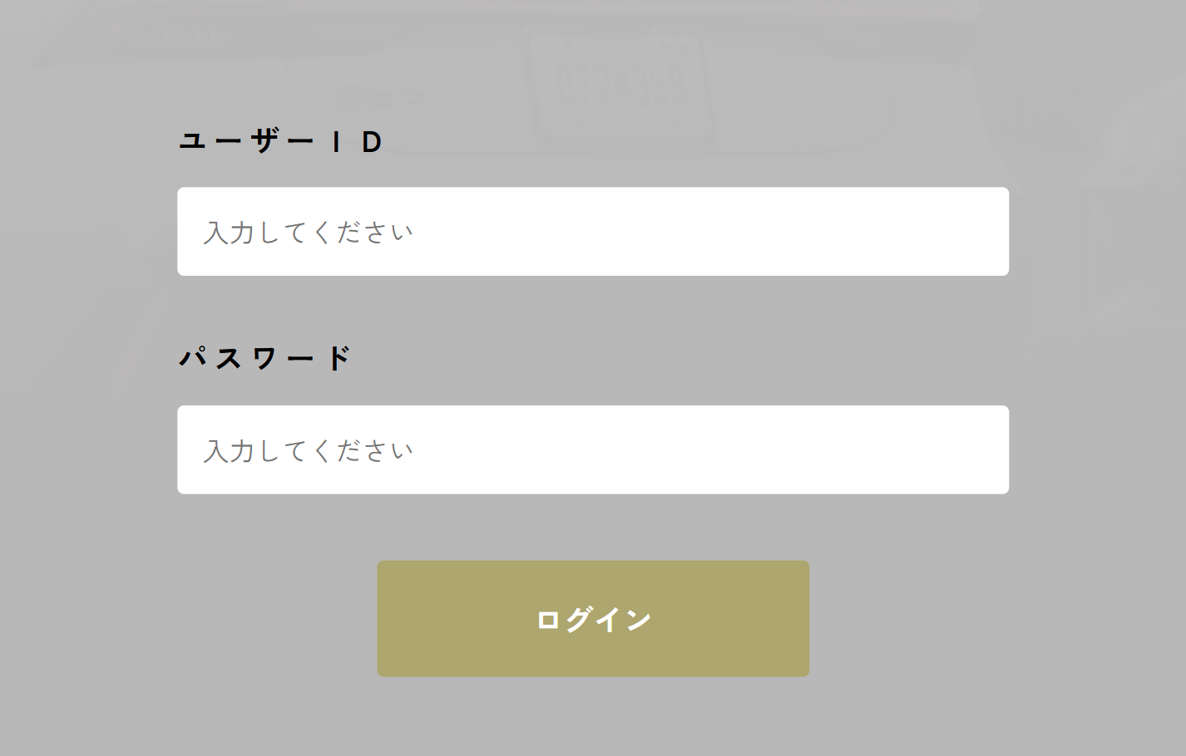
Task: Select the second white input box
Action: pyautogui.click(x=592, y=449)
